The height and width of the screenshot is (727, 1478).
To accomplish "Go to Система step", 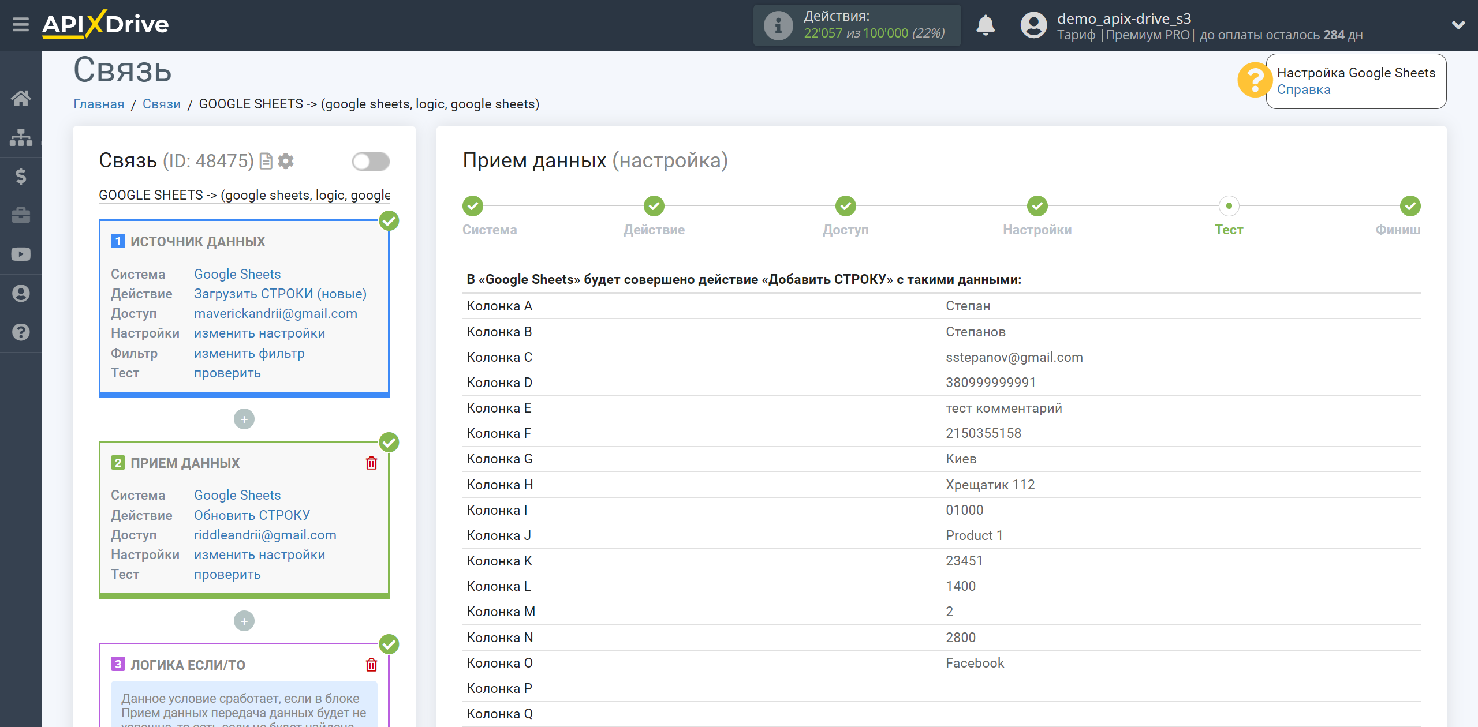I will [473, 206].
